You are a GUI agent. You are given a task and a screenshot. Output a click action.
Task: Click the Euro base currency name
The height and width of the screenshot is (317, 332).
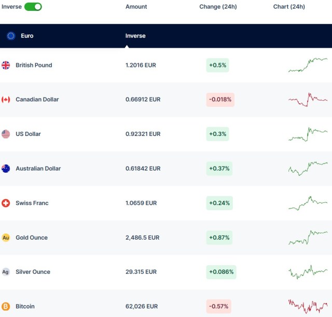[x=27, y=36]
